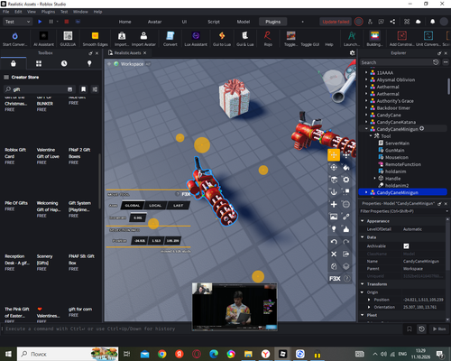Switch to the Model ribbon tab

244,22
